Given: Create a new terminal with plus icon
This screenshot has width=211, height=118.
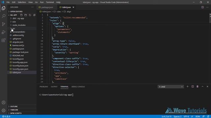Looking at the screenshot, I should click(188, 87).
